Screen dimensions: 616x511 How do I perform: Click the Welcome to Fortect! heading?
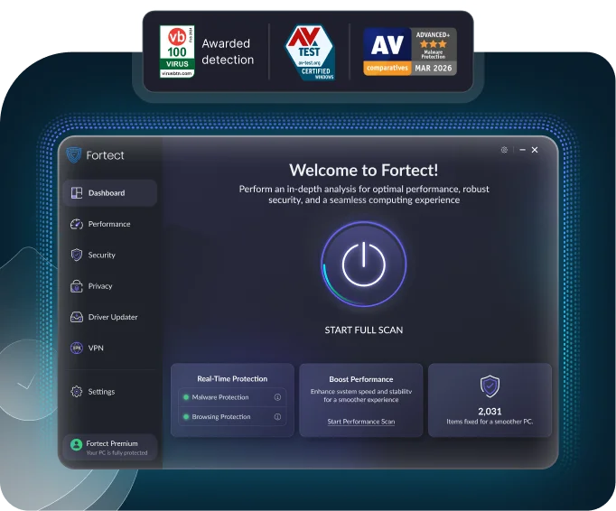364,170
